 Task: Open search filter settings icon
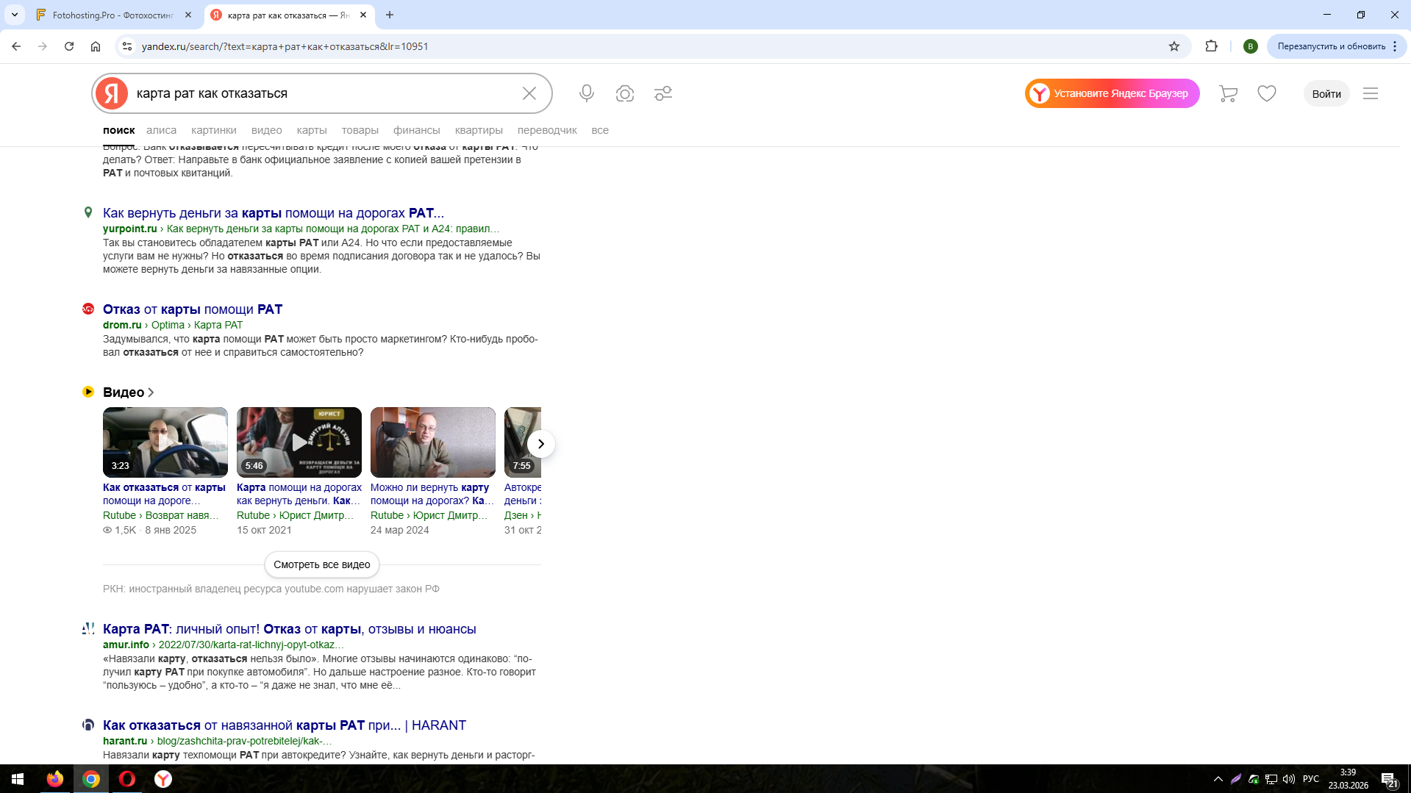(x=663, y=93)
